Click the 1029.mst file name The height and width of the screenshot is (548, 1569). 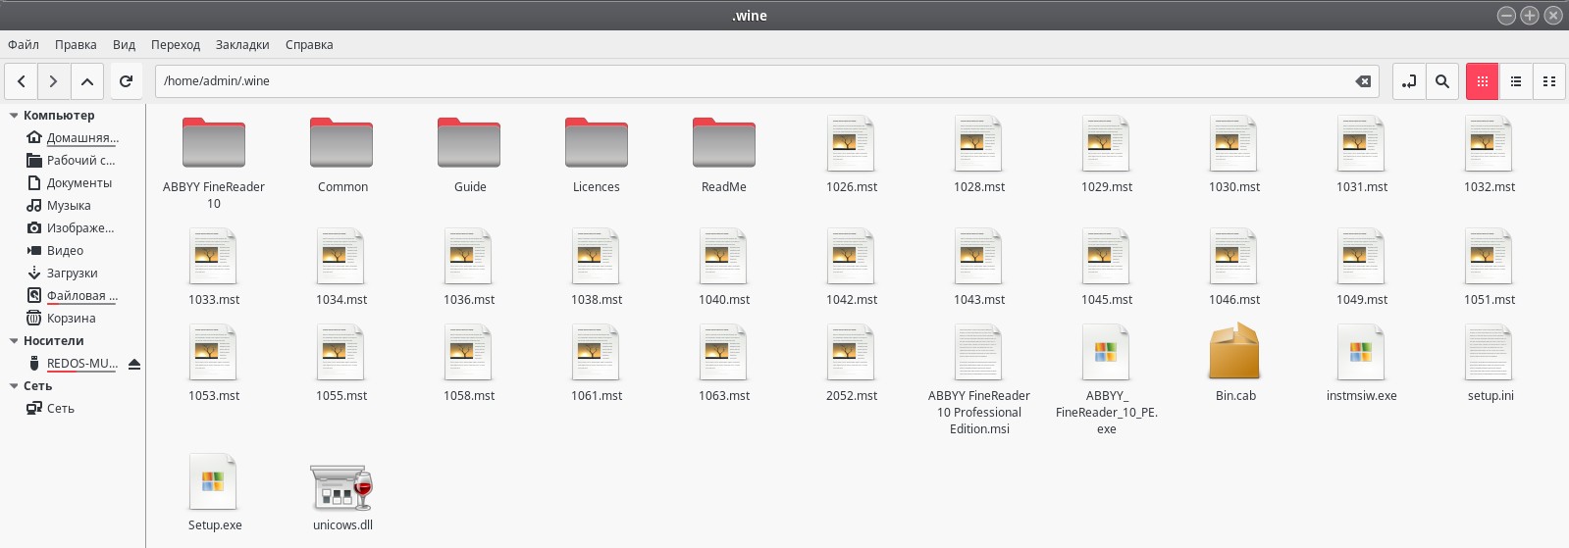1107,187
